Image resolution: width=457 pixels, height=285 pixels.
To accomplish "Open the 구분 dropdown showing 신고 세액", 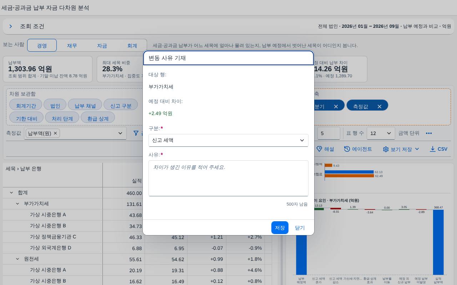I will [228, 140].
